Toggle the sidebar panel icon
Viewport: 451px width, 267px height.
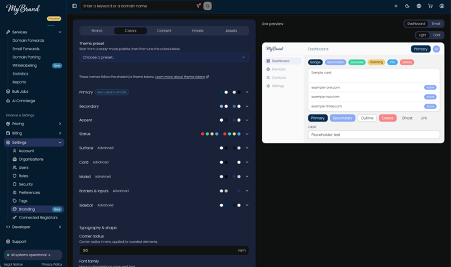click(x=74, y=6)
